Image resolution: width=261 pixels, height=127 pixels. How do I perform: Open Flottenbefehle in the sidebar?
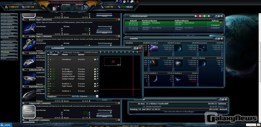(x=9, y=24)
